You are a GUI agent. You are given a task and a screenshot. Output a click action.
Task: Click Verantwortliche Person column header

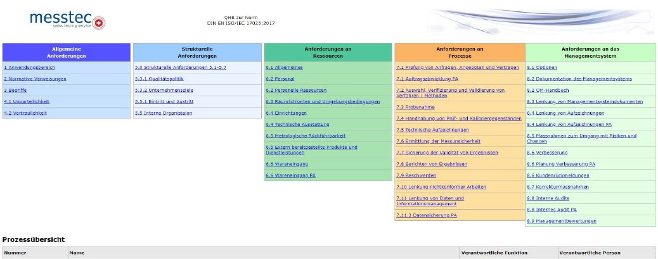tap(590, 253)
